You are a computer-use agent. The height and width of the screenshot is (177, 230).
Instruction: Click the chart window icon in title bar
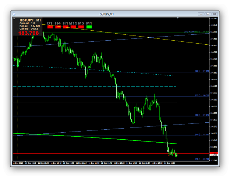click(14, 14)
